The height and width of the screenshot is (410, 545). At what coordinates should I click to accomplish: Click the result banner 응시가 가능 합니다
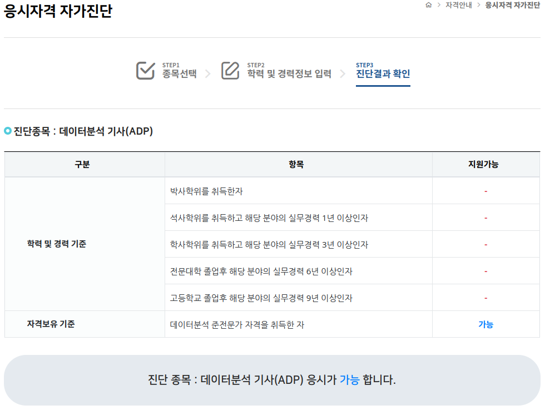tap(272, 380)
